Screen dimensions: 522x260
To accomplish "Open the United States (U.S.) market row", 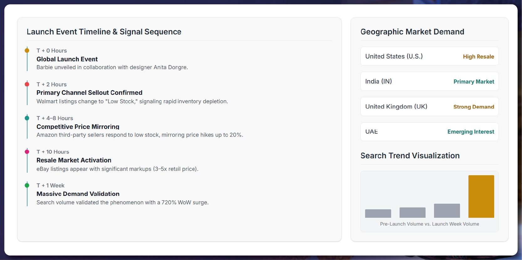I will point(429,56).
